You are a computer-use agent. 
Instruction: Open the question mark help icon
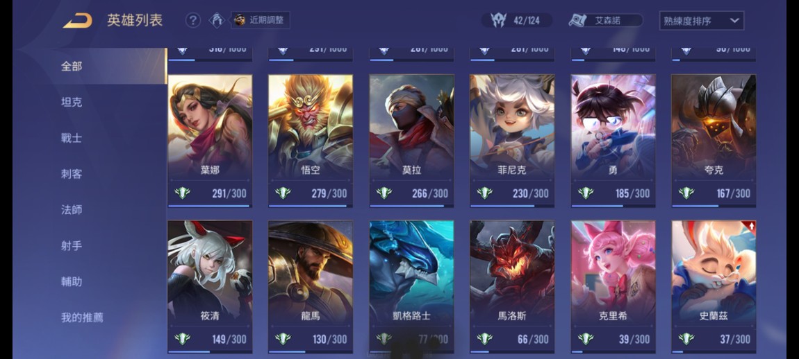192,20
